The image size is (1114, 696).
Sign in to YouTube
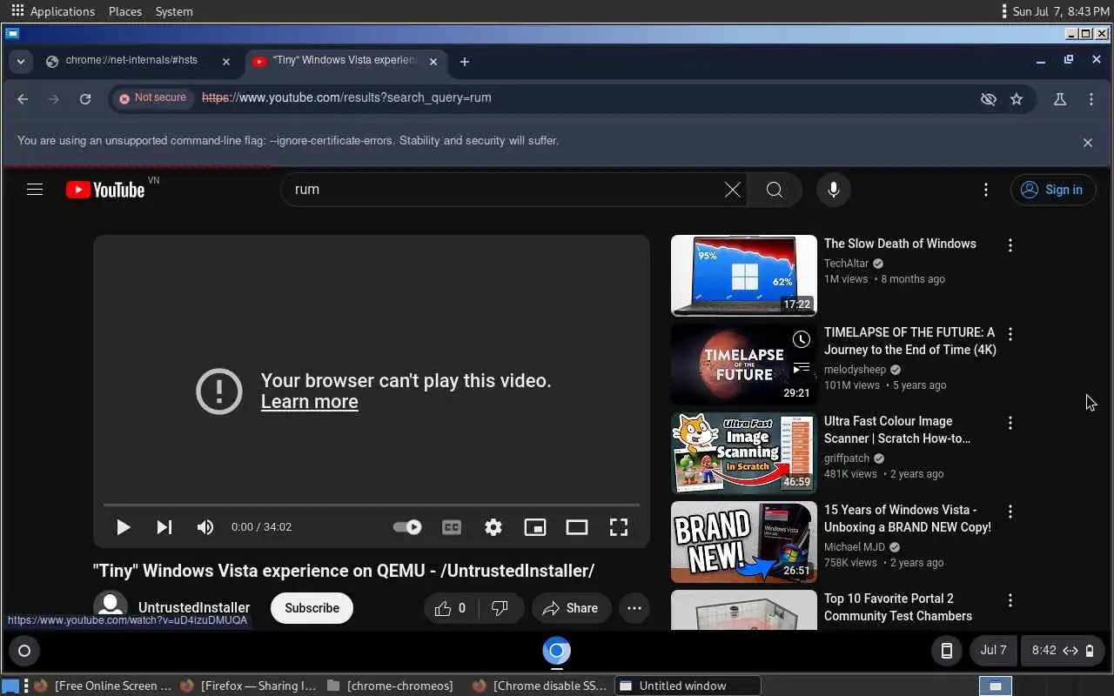coord(1052,190)
